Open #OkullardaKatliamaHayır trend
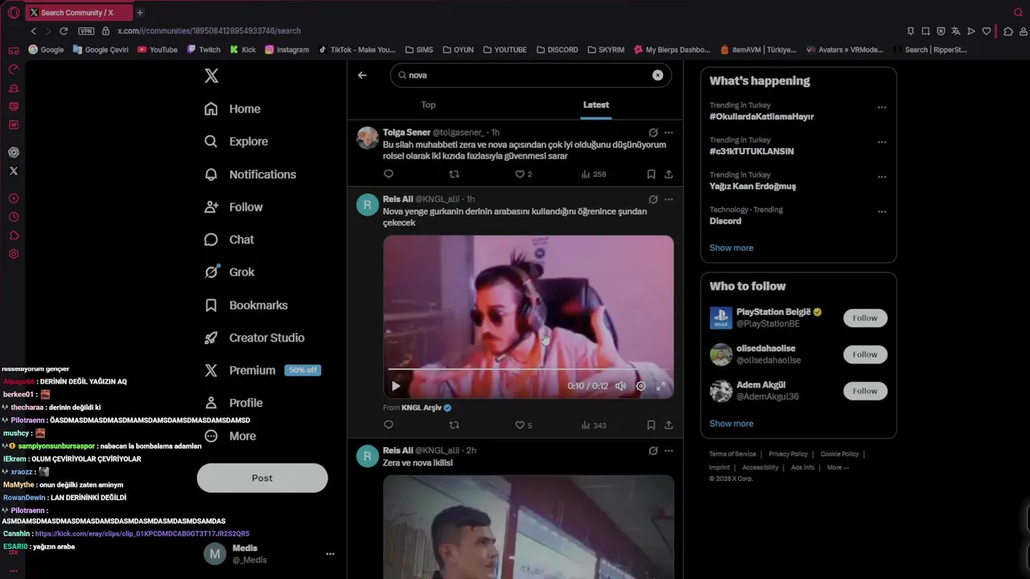Image resolution: width=1030 pixels, height=579 pixels. click(x=761, y=117)
